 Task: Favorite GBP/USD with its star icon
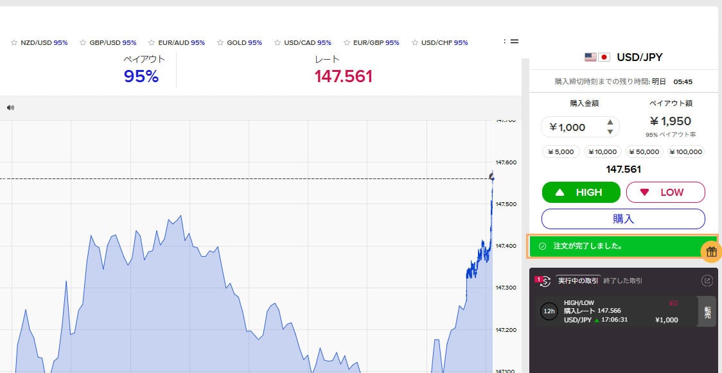(x=83, y=43)
